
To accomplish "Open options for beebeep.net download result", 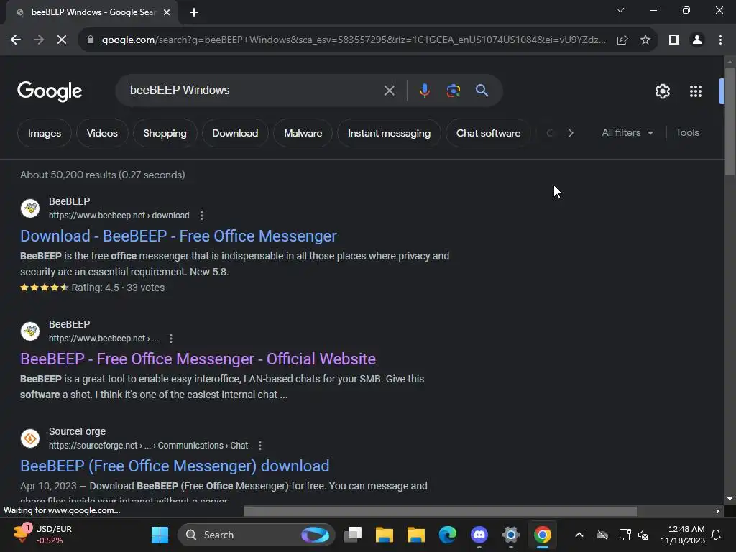I will pyautogui.click(x=202, y=216).
